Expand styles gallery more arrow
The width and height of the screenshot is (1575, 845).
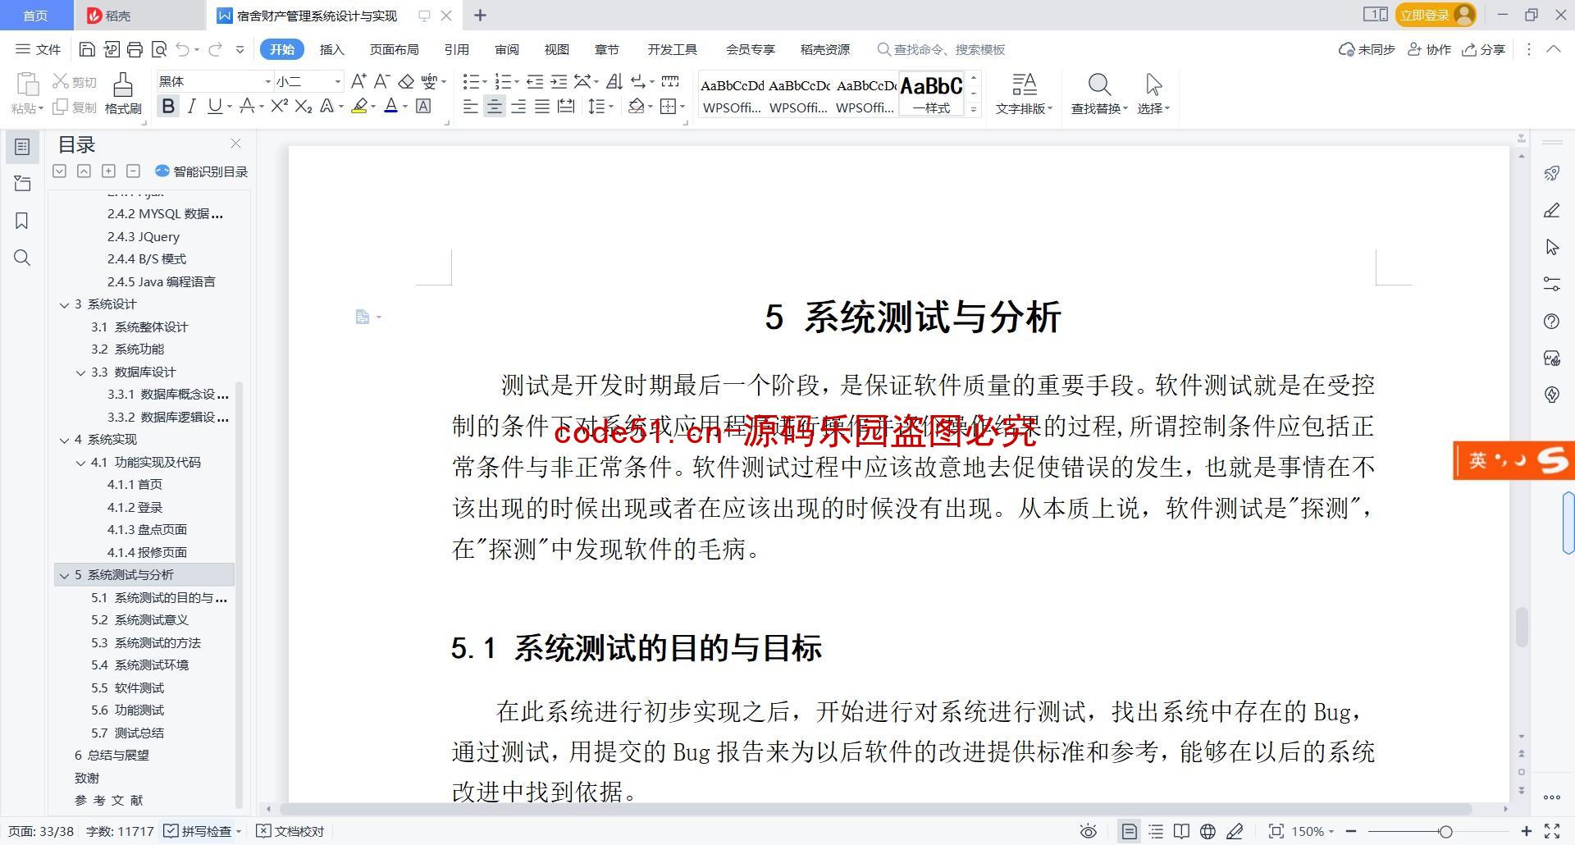974,109
